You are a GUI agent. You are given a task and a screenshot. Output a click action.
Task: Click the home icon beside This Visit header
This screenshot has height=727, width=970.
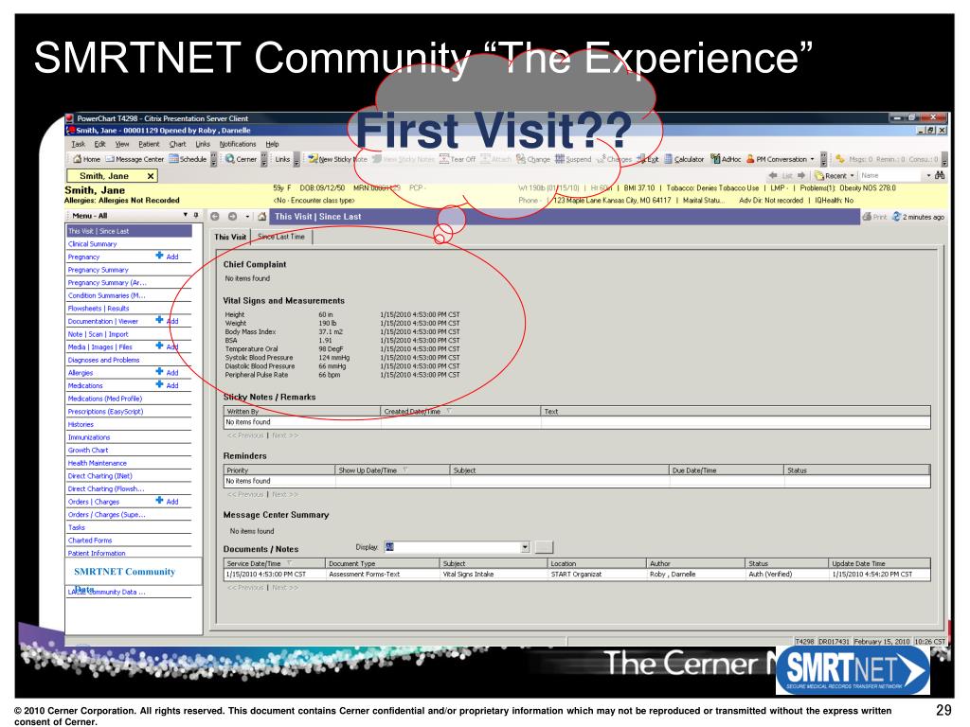pyautogui.click(x=261, y=217)
